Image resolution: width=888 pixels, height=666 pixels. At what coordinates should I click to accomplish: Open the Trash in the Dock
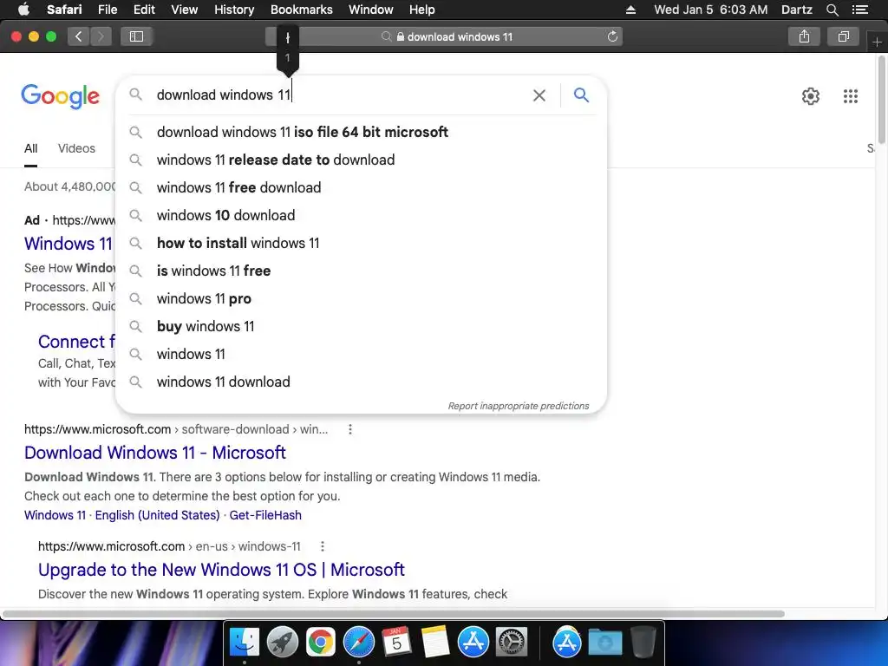tap(643, 643)
